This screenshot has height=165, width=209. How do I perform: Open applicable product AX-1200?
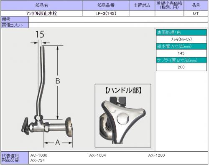(x=156, y=155)
